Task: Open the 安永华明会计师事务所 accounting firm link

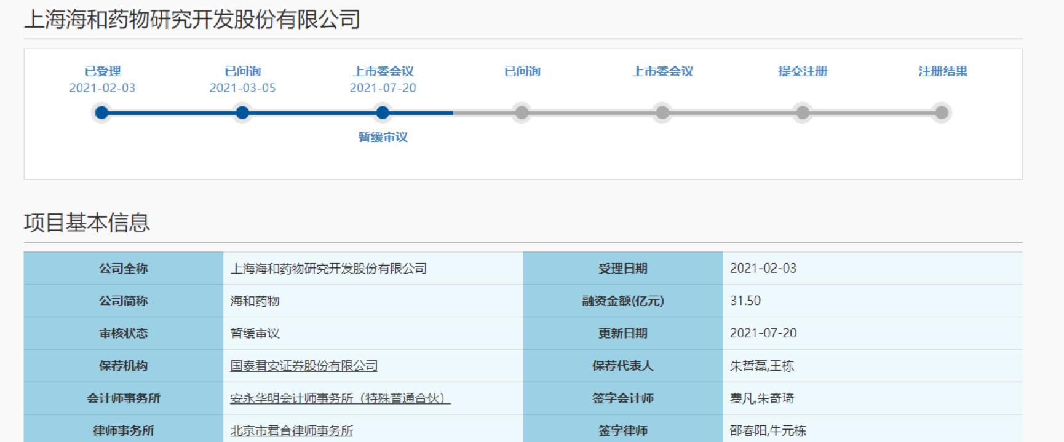Action: (x=340, y=398)
